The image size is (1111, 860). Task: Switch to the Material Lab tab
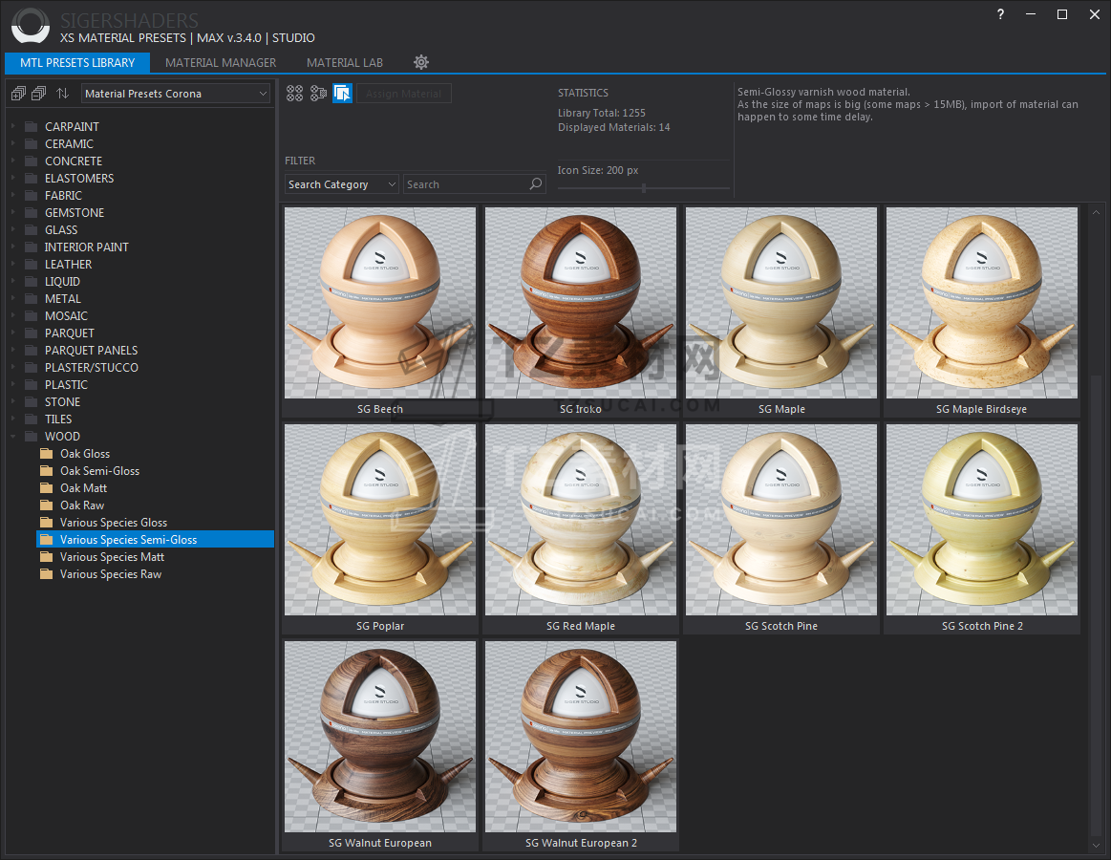(x=344, y=62)
